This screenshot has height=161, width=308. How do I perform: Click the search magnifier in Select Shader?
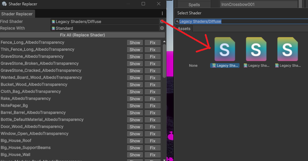177,21
